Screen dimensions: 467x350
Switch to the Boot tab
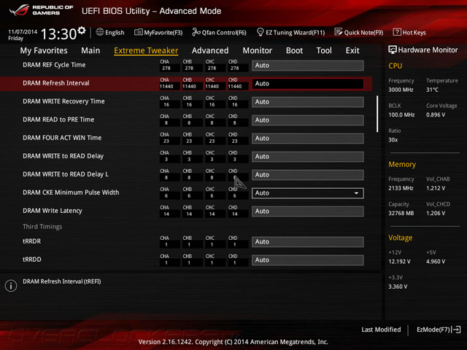tap(294, 50)
